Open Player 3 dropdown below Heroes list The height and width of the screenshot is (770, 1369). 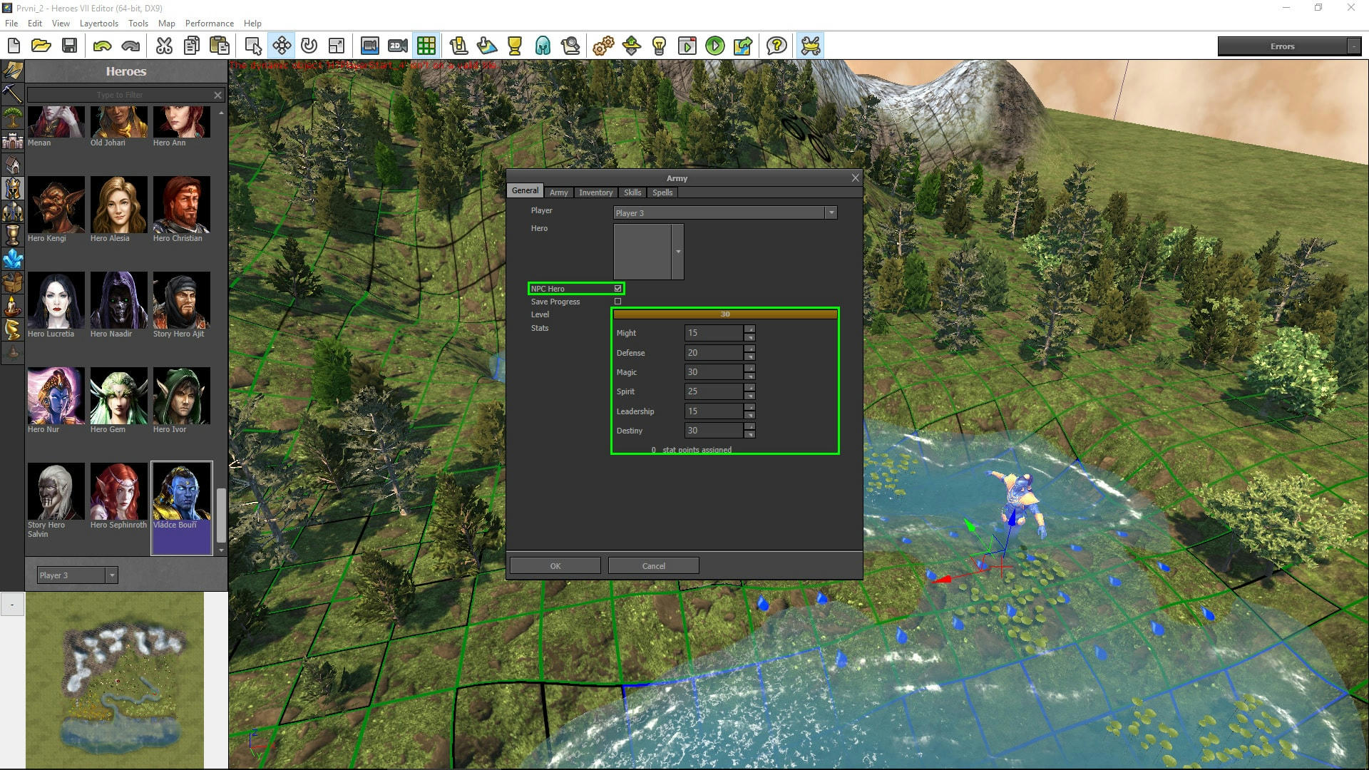[x=112, y=575]
